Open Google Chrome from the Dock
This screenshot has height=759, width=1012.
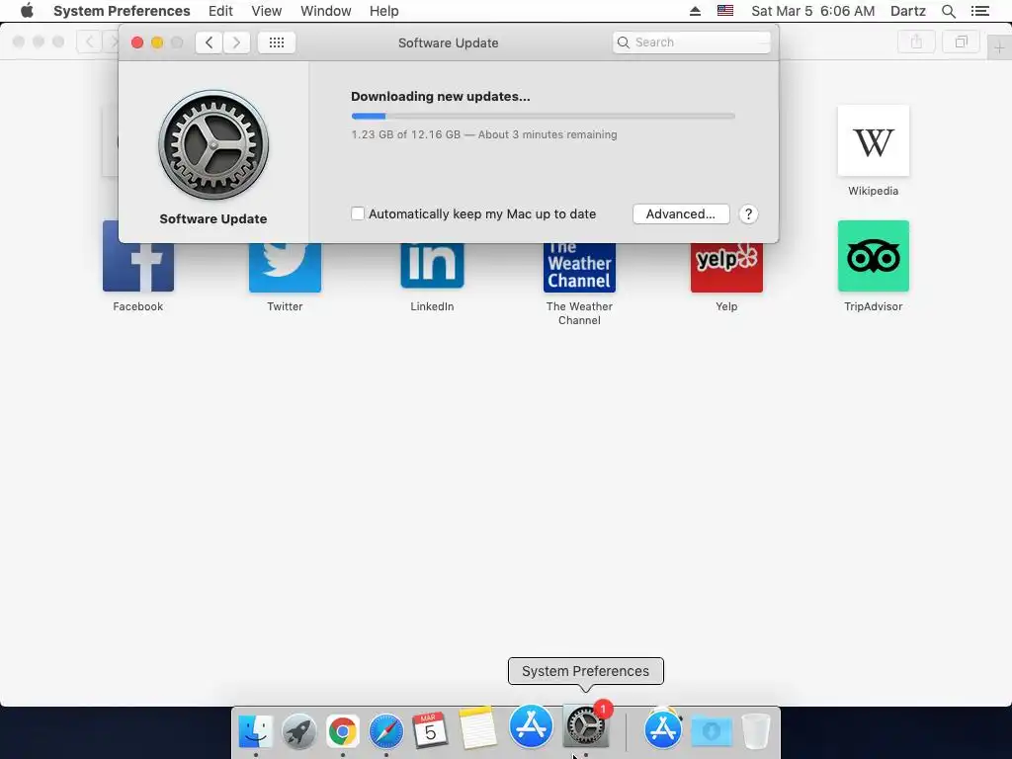(342, 731)
